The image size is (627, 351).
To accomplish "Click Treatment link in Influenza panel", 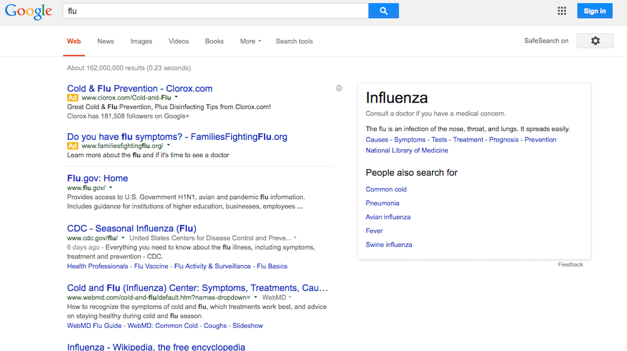I will [x=468, y=140].
